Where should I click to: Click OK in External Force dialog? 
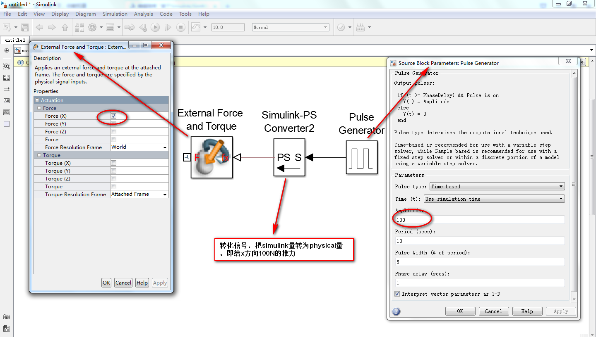(x=106, y=283)
